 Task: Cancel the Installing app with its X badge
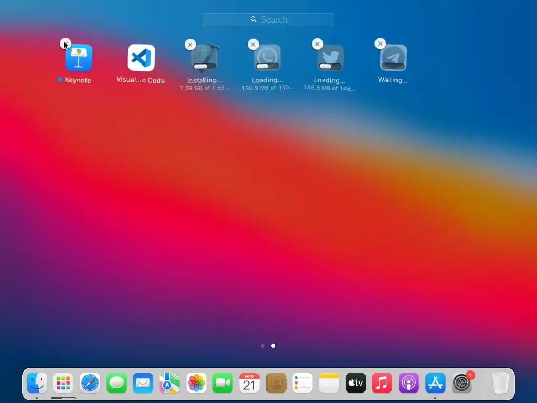190,45
